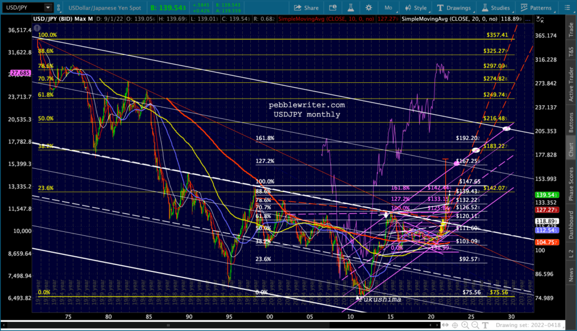Click the red 104.75 price axis bubble
This screenshot has height=331, width=577.
(x=547, y=243)
